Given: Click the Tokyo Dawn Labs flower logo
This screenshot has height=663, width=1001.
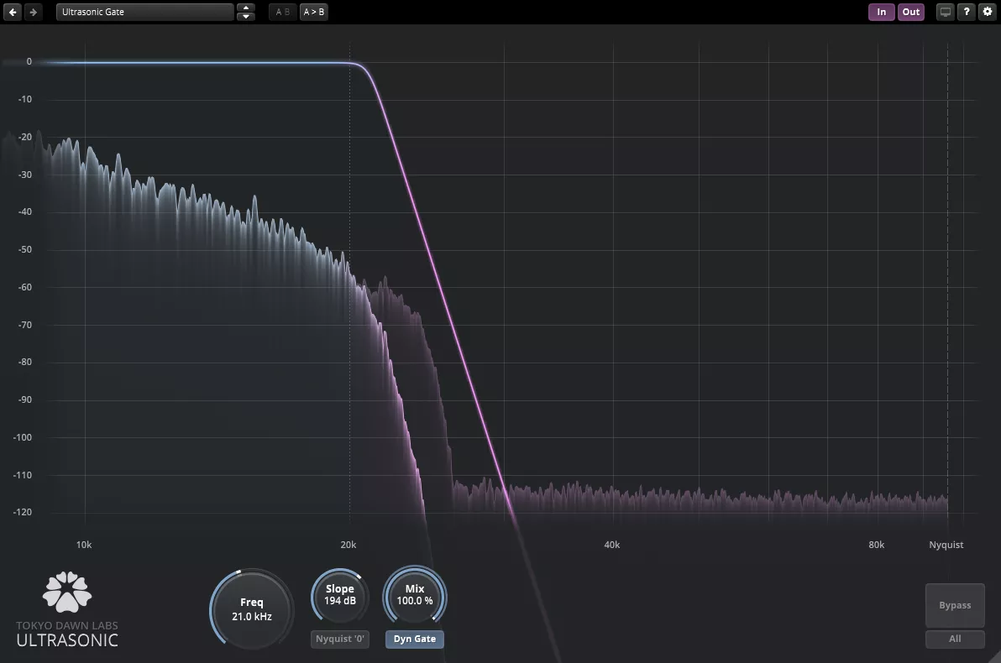Looking at the screenshot, I should click(x=67, y=592).
